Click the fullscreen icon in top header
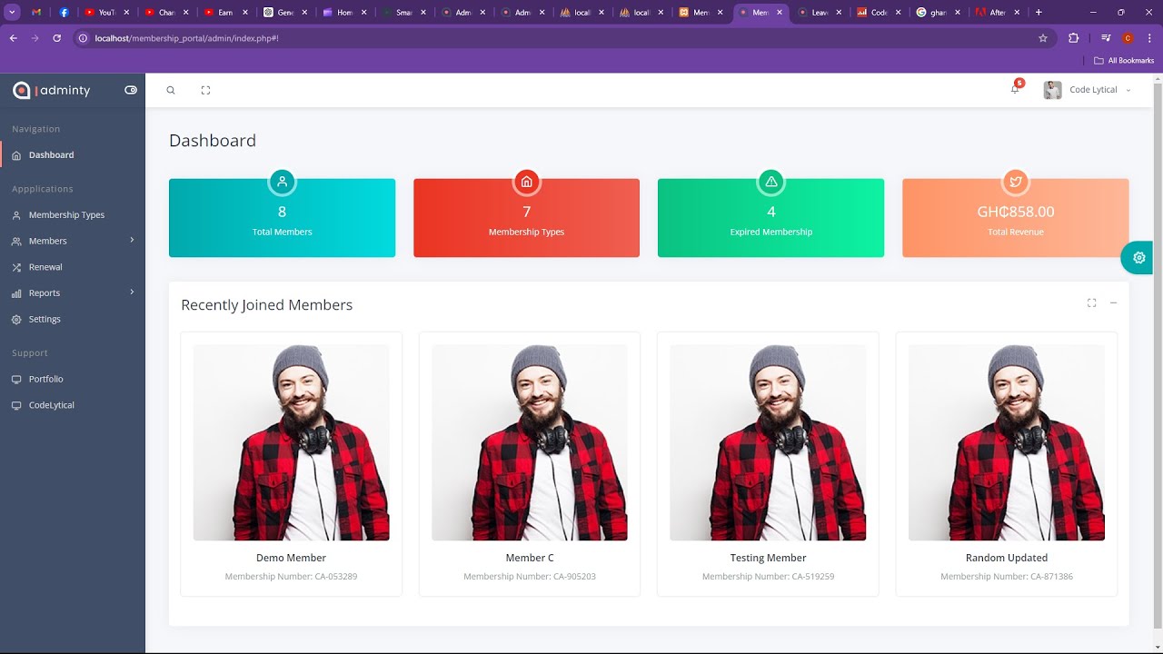 pos(205,90)
